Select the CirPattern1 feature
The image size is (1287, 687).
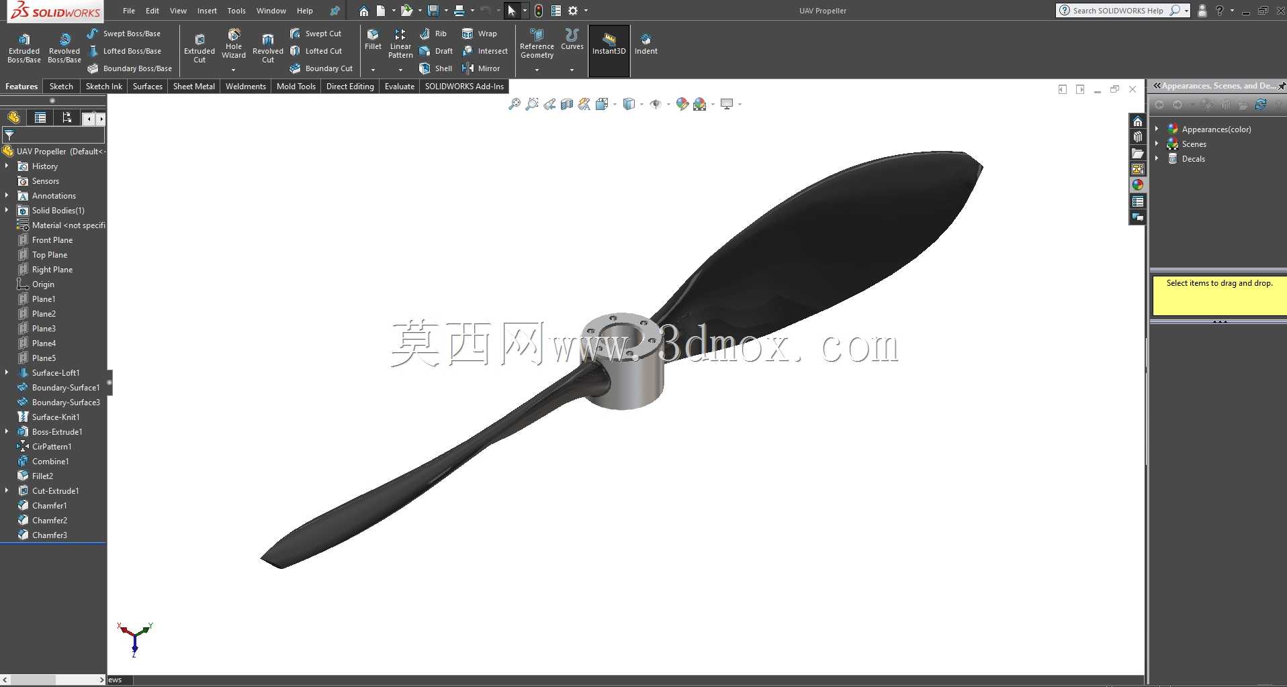coord(52,446)
